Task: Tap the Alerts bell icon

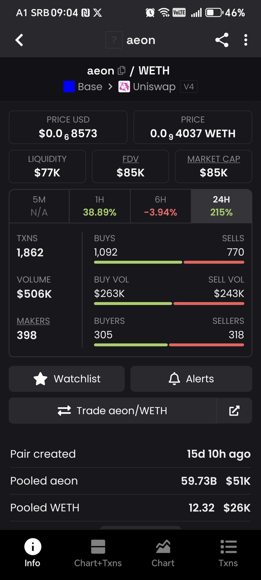Action: (x=174, y=379)
